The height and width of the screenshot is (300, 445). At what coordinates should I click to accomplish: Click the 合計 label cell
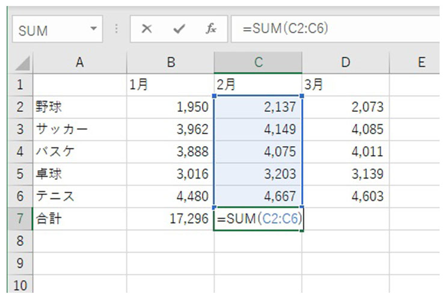(x=79, y=219)
